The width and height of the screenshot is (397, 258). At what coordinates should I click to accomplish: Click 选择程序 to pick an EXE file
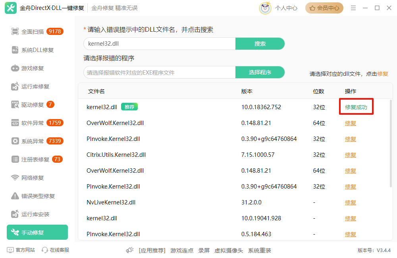point(260,72)
